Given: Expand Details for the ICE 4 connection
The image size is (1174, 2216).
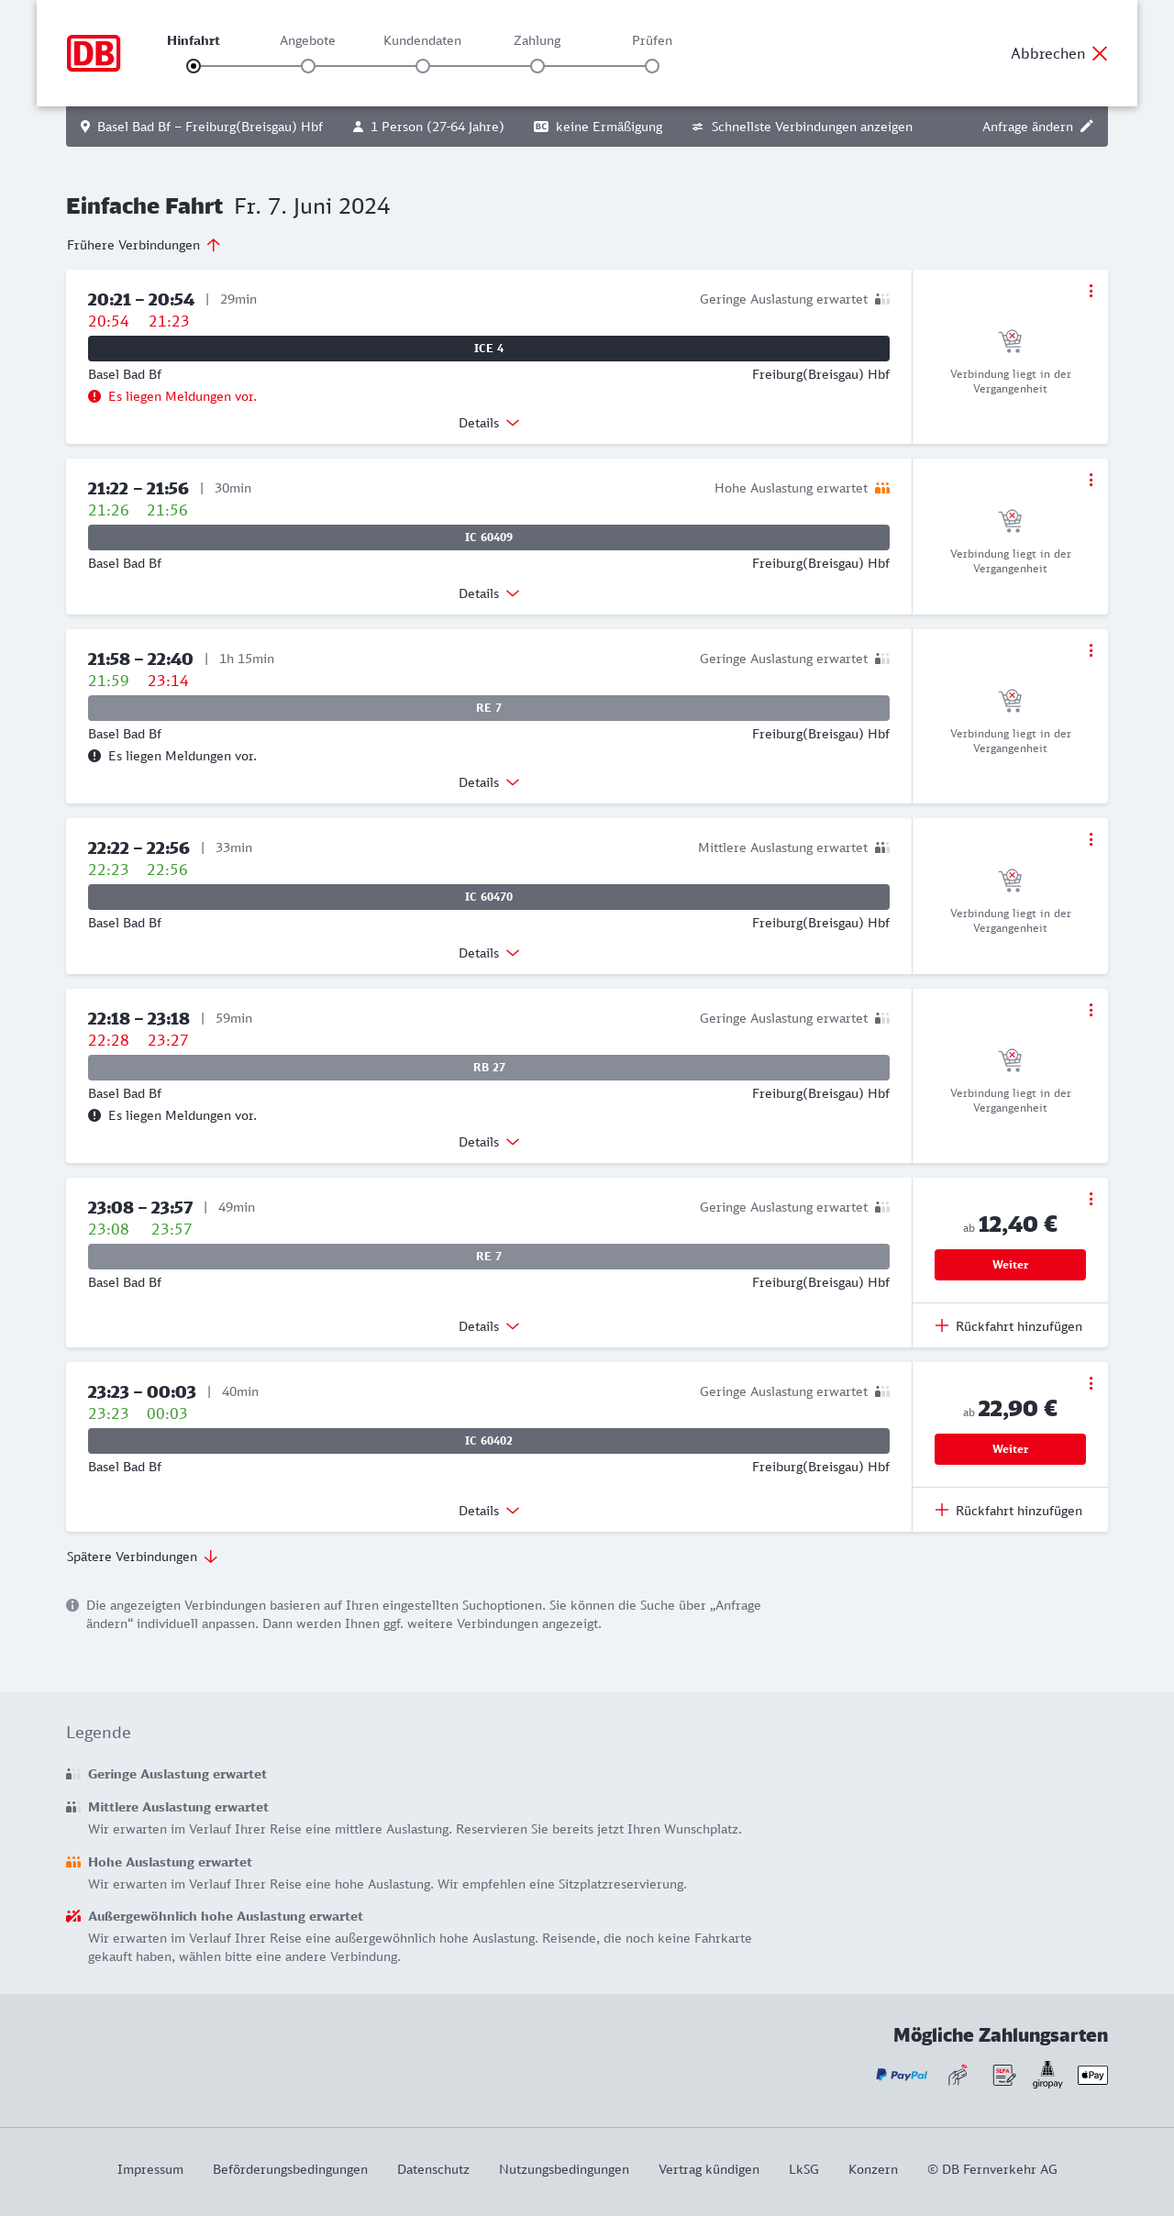Looking at the screenshot, I should [x=489, y=423].
